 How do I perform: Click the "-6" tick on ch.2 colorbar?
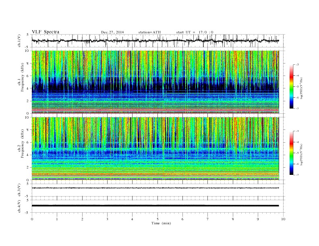(x=297, y=164)
